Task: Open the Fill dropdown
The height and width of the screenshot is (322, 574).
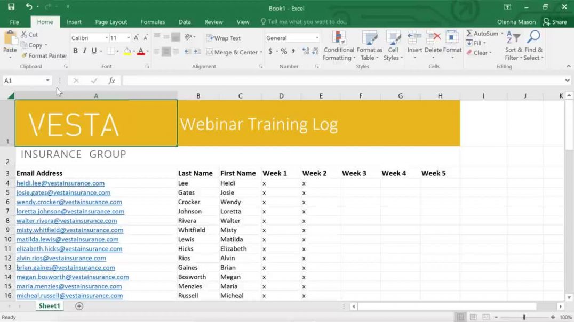Action: [476, 43]
